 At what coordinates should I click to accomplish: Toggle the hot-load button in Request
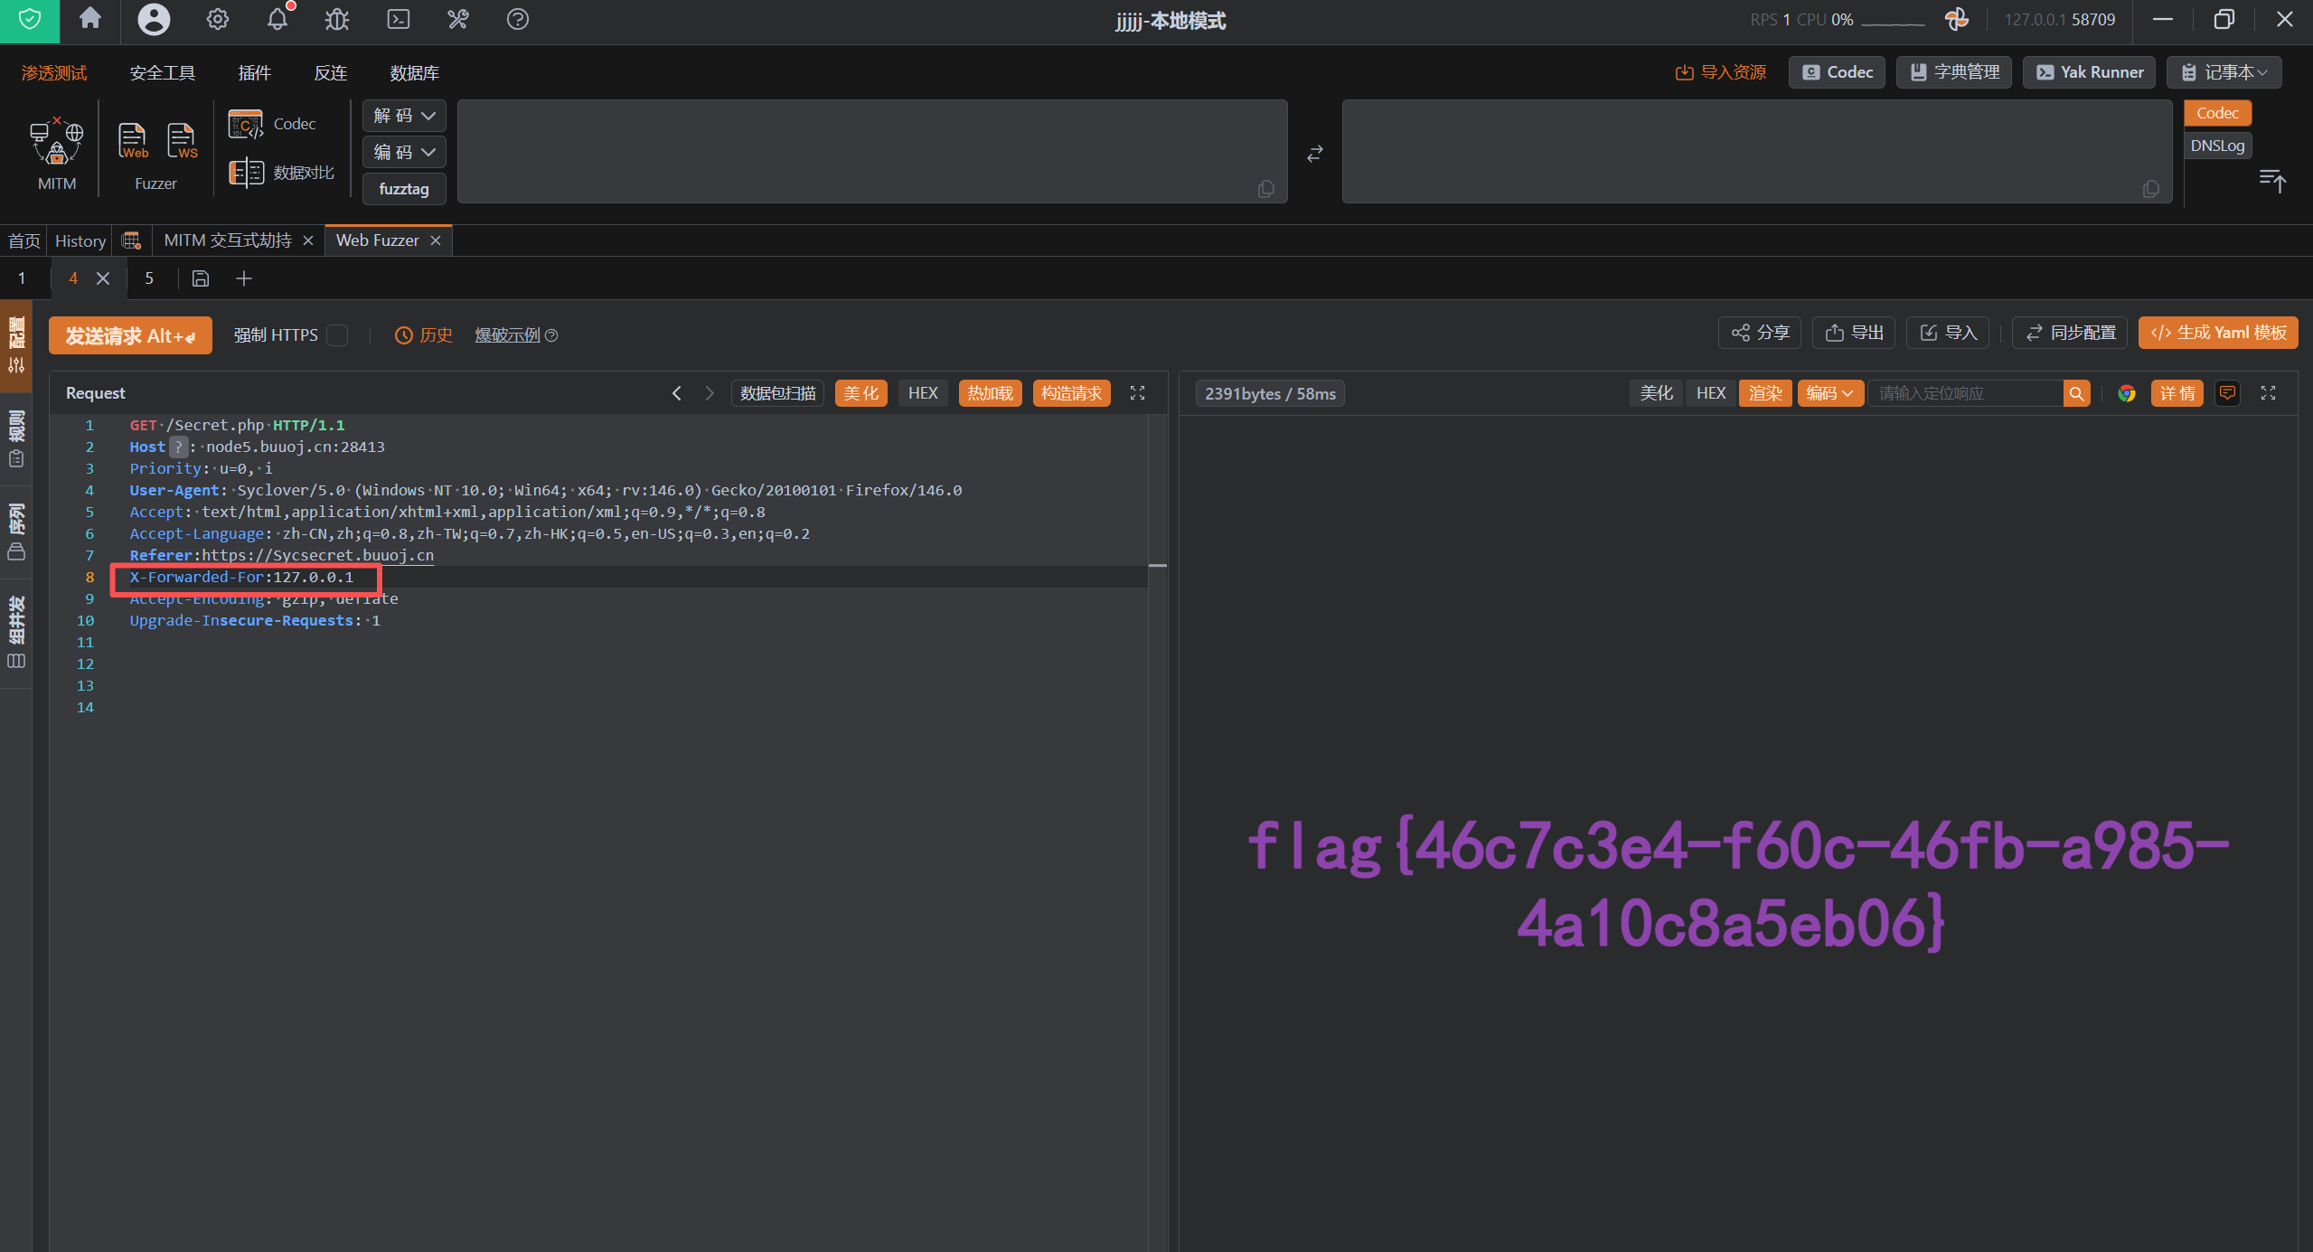990,393
